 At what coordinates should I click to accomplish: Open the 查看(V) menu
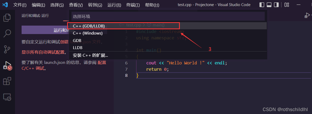(76, 5)
